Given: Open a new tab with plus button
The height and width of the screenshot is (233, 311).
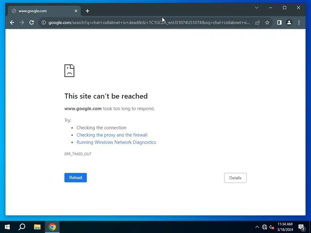Looking at the screenshot, I should [87, 11].
